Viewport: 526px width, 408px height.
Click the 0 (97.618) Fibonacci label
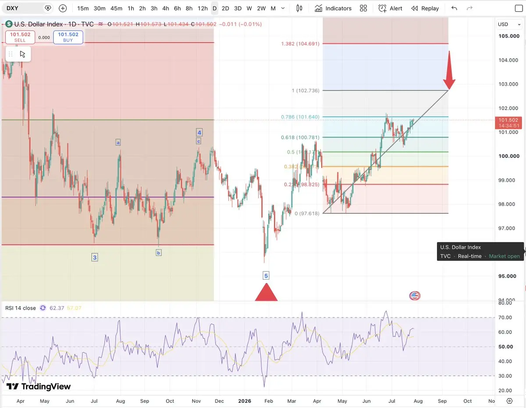pos(307,213)
